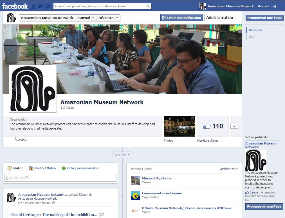285x218 pixels.
Task: Expand the Journal dropdown
Action: (x=86, y=18)
